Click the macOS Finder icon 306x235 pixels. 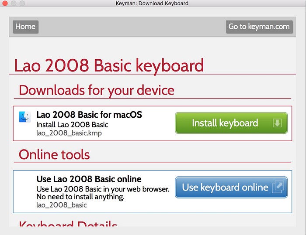25,117
